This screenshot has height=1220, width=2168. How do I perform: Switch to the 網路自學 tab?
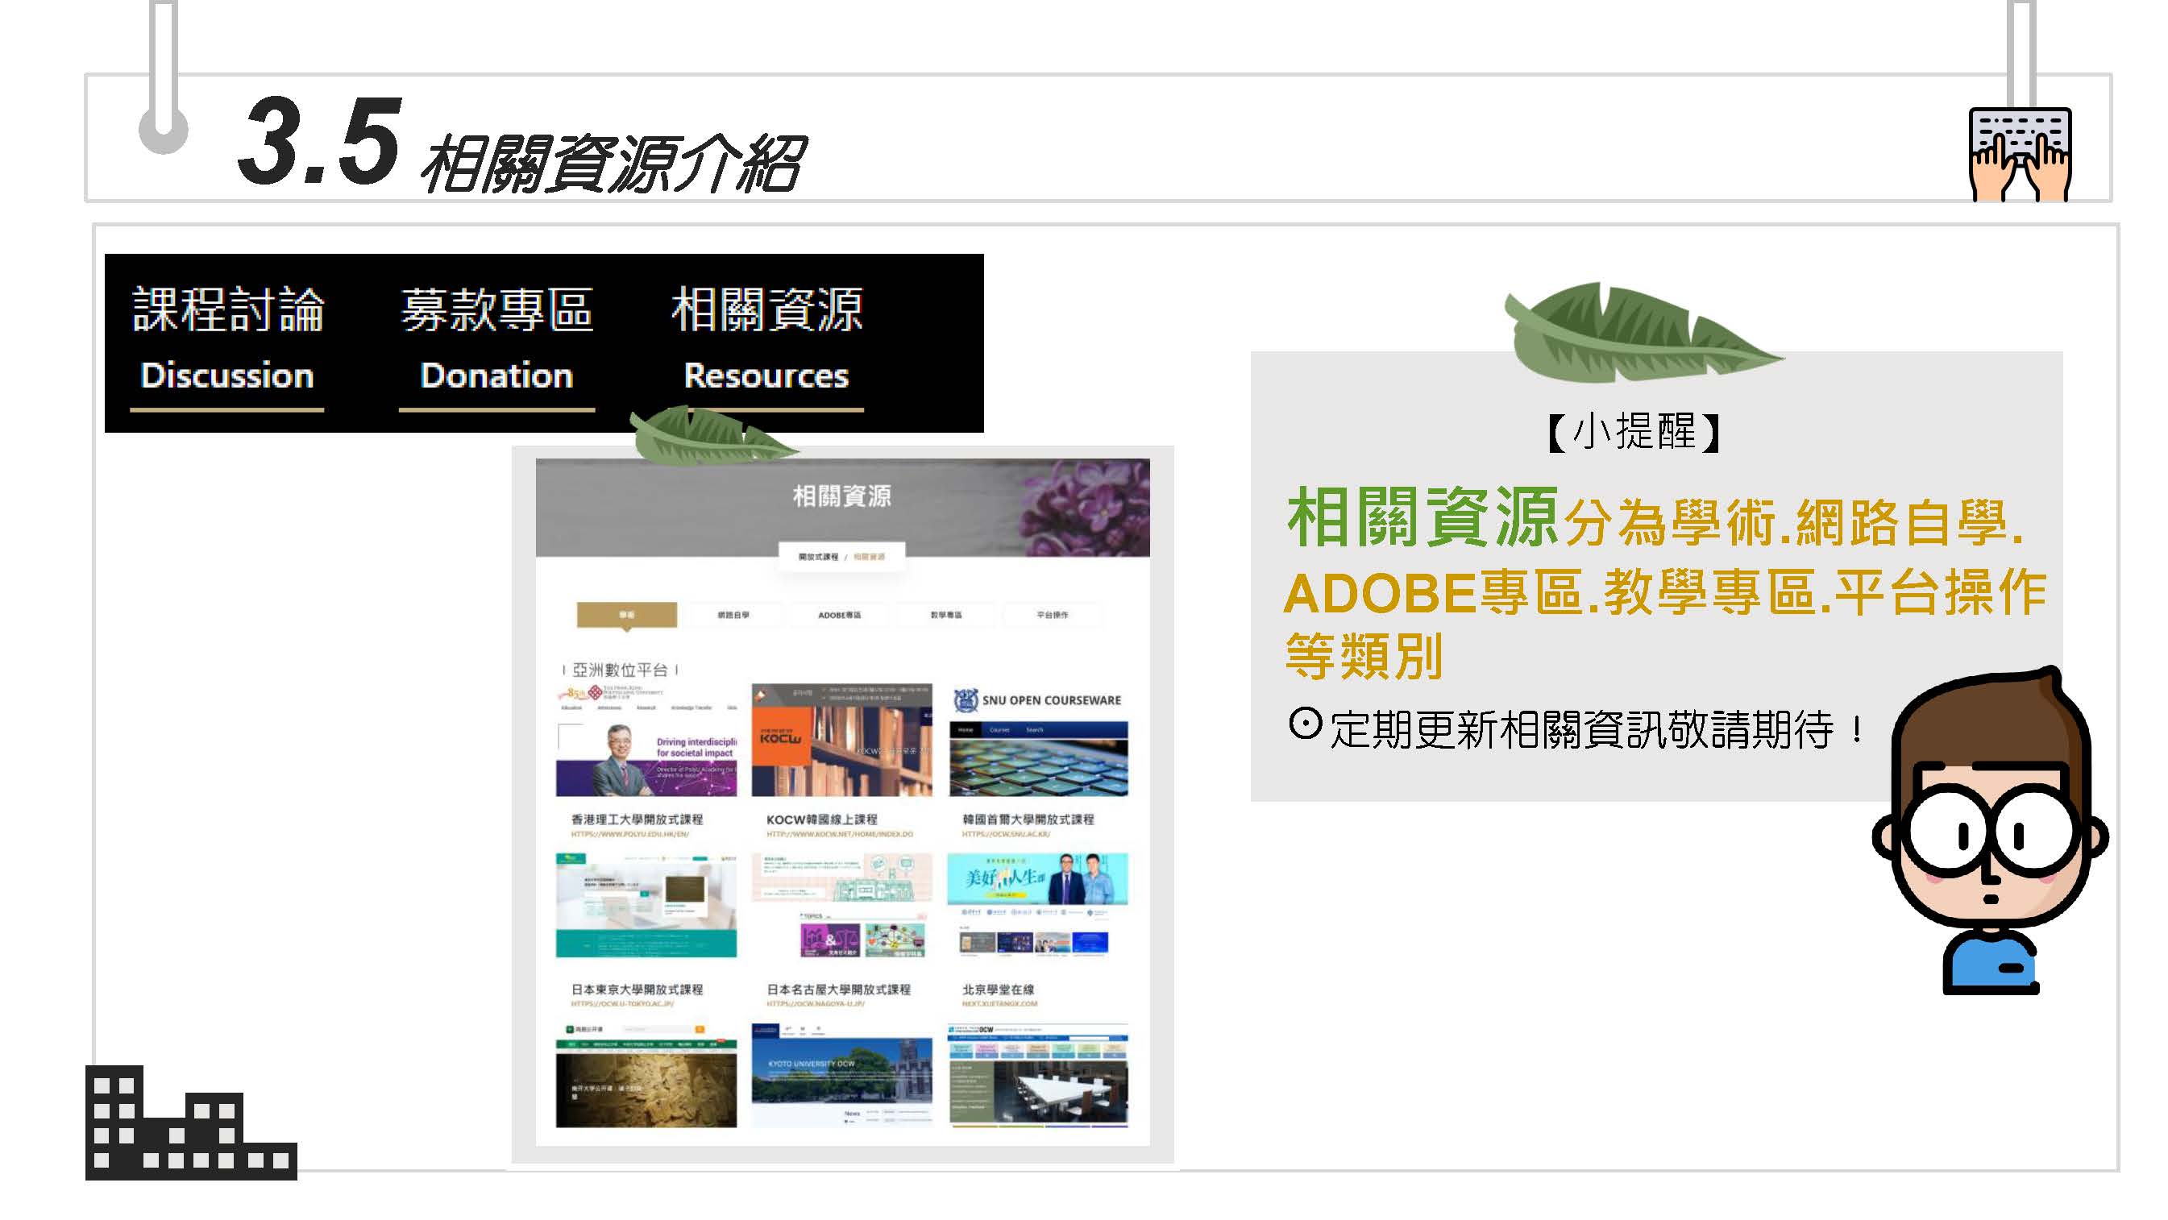click(733, 615)
